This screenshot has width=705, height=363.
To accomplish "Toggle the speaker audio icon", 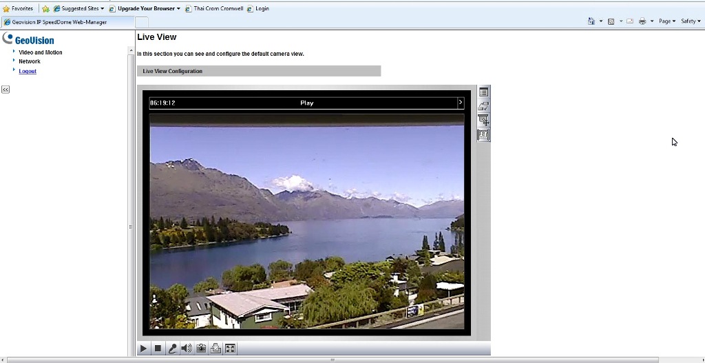I will pyautogui.click(x=187, y=349).
